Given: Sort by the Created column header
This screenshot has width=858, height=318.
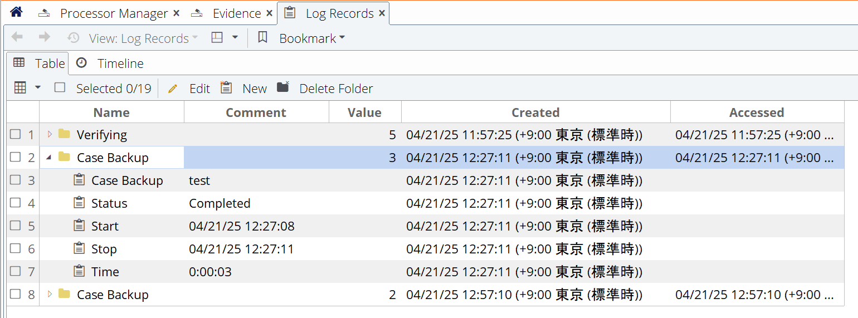Looking at the screenshot, I should [535, 112].
